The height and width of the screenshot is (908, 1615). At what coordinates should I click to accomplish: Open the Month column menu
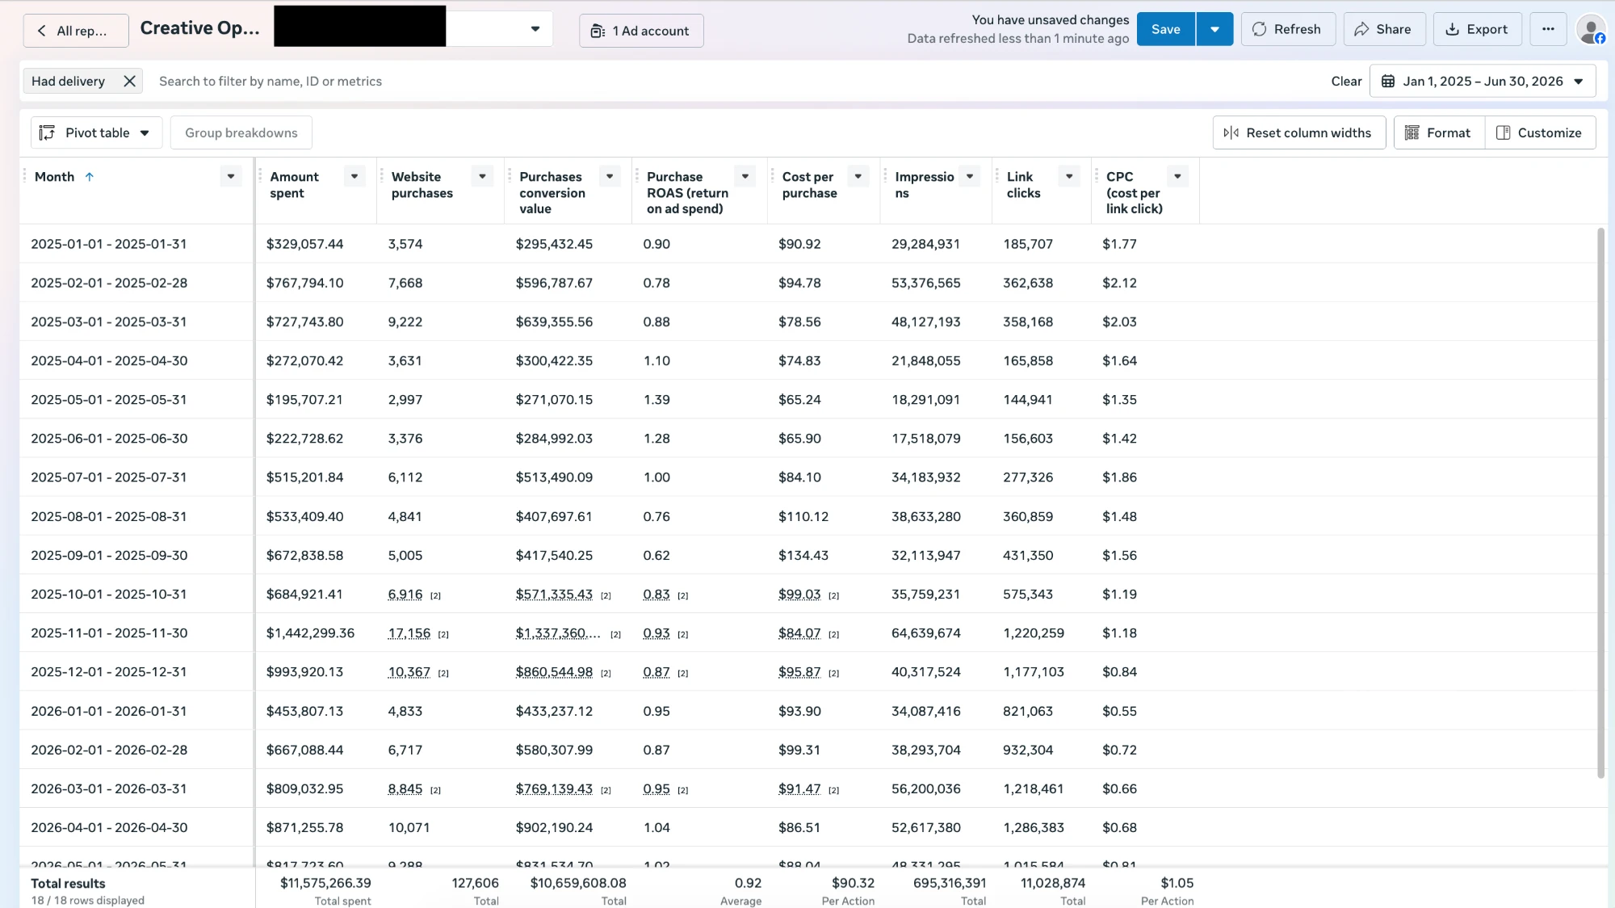[231, 176]
